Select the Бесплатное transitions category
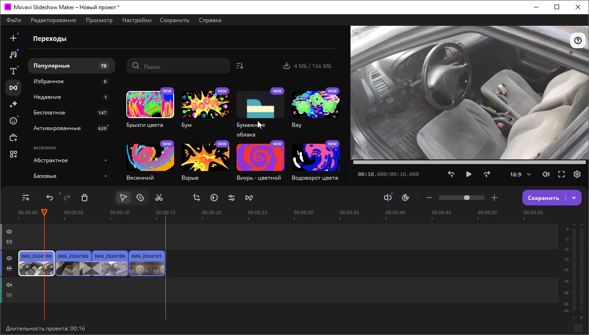589x335 pixels. (x=49, y=113)
